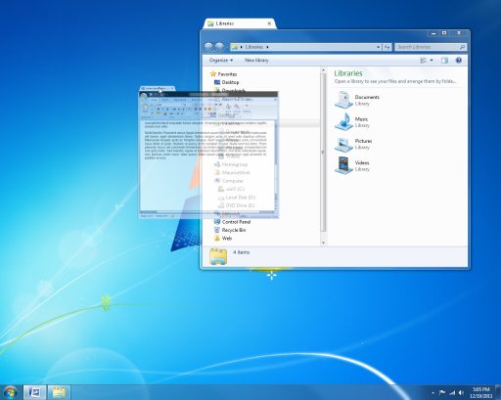The image size is (501, 400).
Task: Click the taskbar clock
Action: click(x=480, y=392)
